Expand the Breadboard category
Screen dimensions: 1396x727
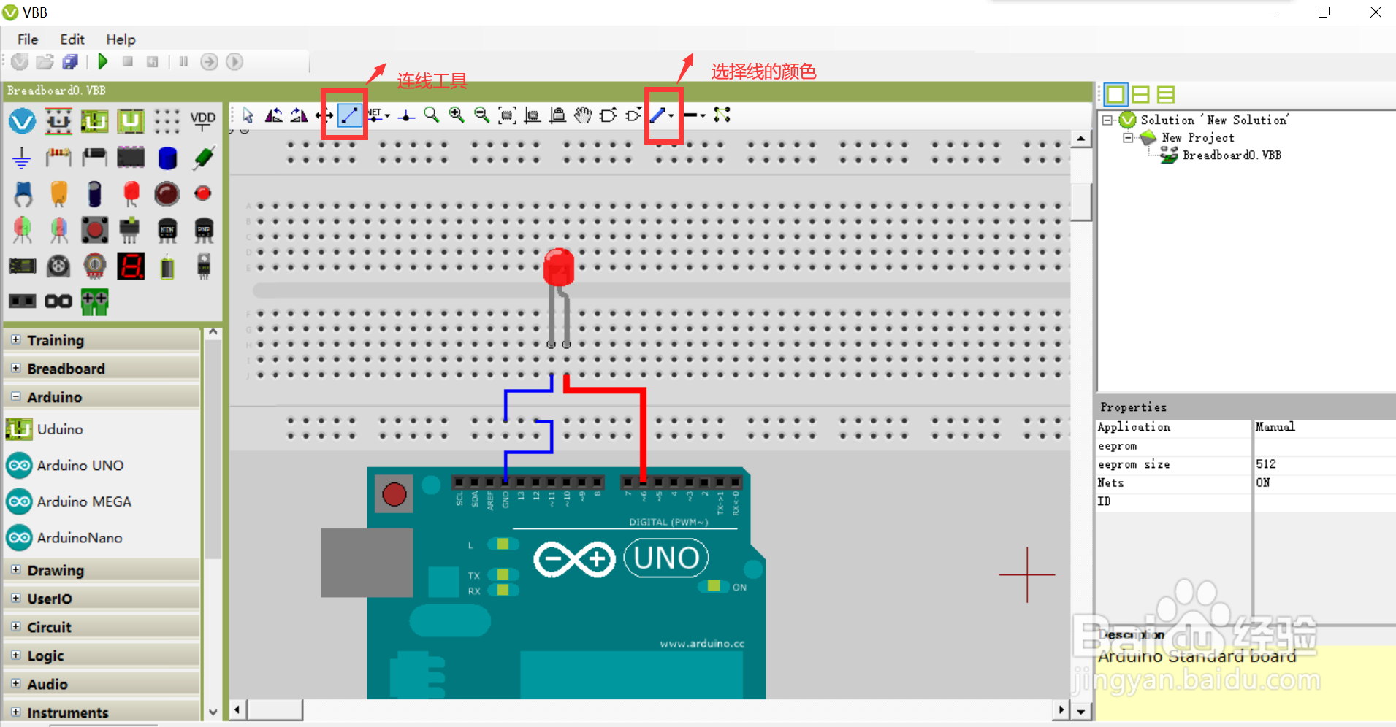[x=15, y=368]
